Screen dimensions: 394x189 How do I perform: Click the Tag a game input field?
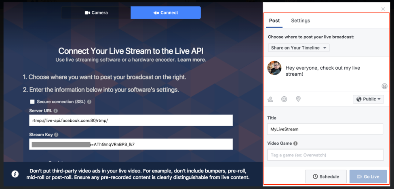[x=325, y=155]
